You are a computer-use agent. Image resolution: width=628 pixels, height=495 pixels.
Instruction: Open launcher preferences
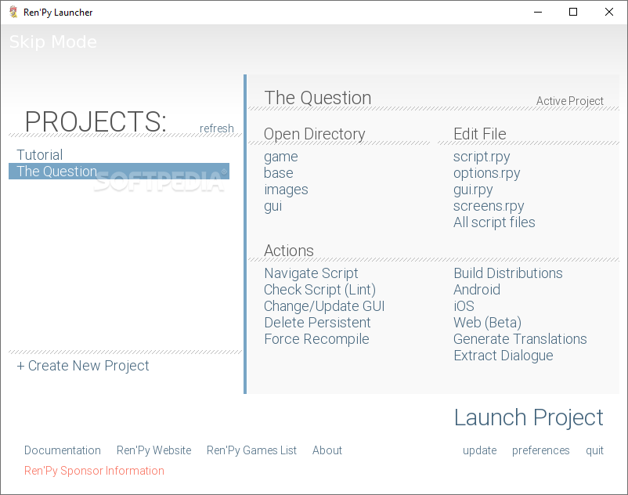click(540, 450)
